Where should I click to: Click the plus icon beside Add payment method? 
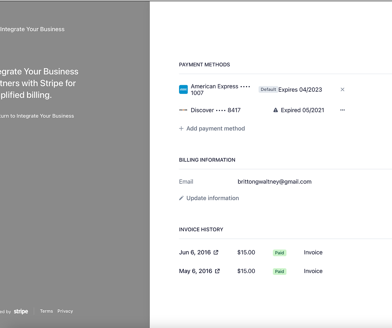pos(181,128)
